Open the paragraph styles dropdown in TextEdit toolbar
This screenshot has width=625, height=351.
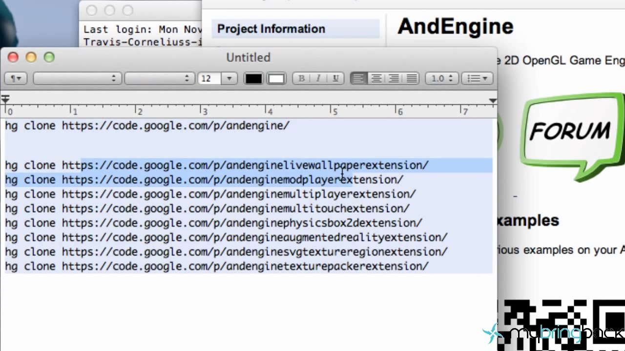[16, 78]
